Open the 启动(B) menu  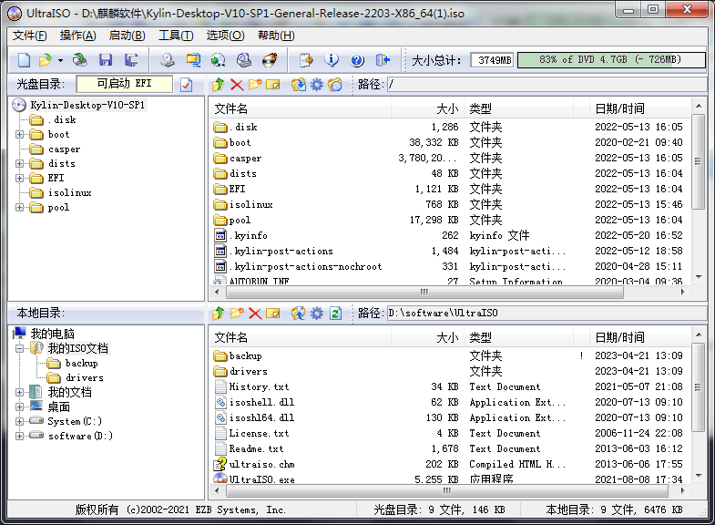[x=127, y=36]
